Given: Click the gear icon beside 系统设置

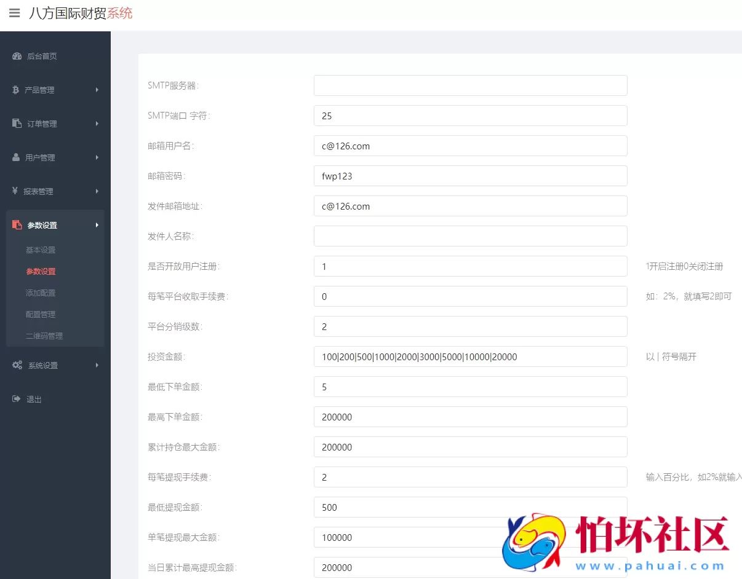Looking at the screenshot, I should [17, 364].
